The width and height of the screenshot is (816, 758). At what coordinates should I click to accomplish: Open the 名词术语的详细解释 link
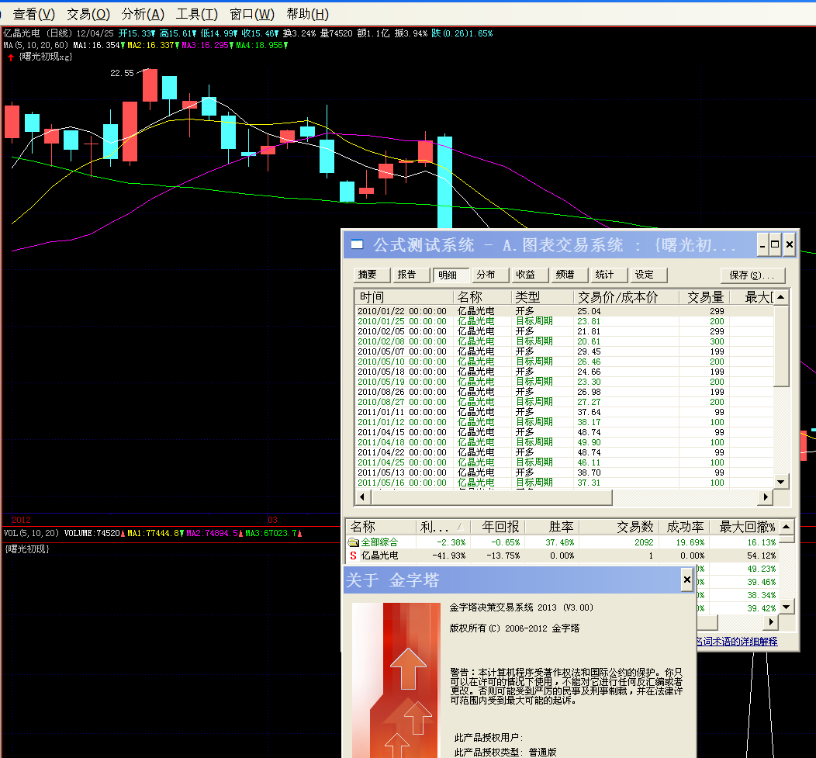735,642
